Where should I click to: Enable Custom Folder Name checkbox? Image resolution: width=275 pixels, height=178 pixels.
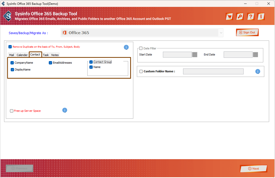pyautogui.click(x=141, y=71)
